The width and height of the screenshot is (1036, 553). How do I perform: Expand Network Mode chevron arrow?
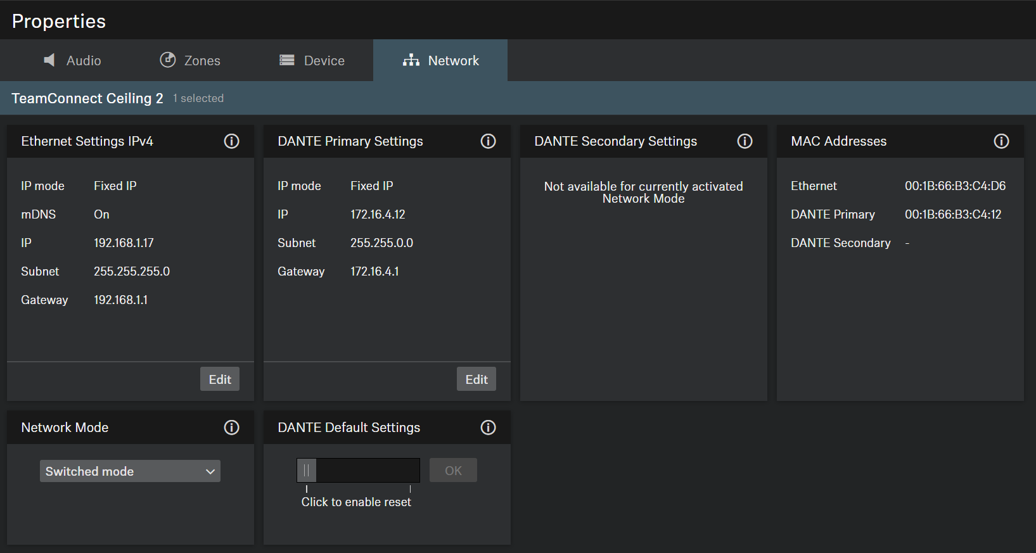[x=210, y=471]
